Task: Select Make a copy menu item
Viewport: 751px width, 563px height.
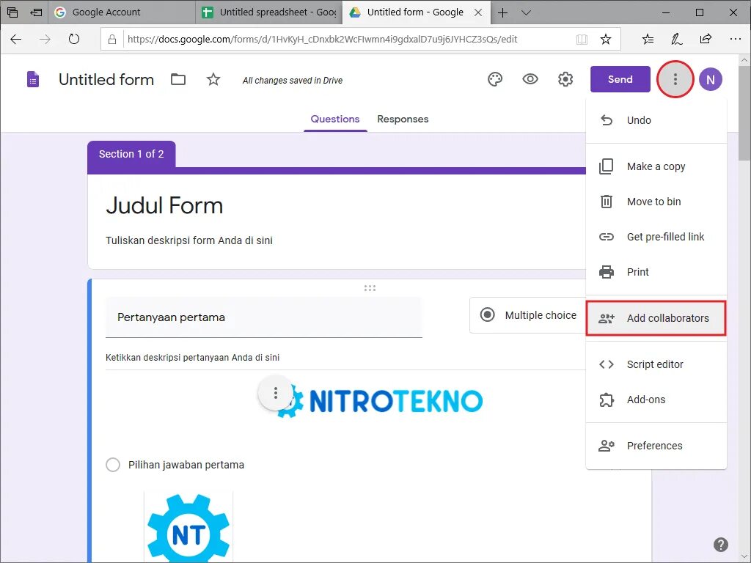Action: pyautogui.click(x=656, y=166)
